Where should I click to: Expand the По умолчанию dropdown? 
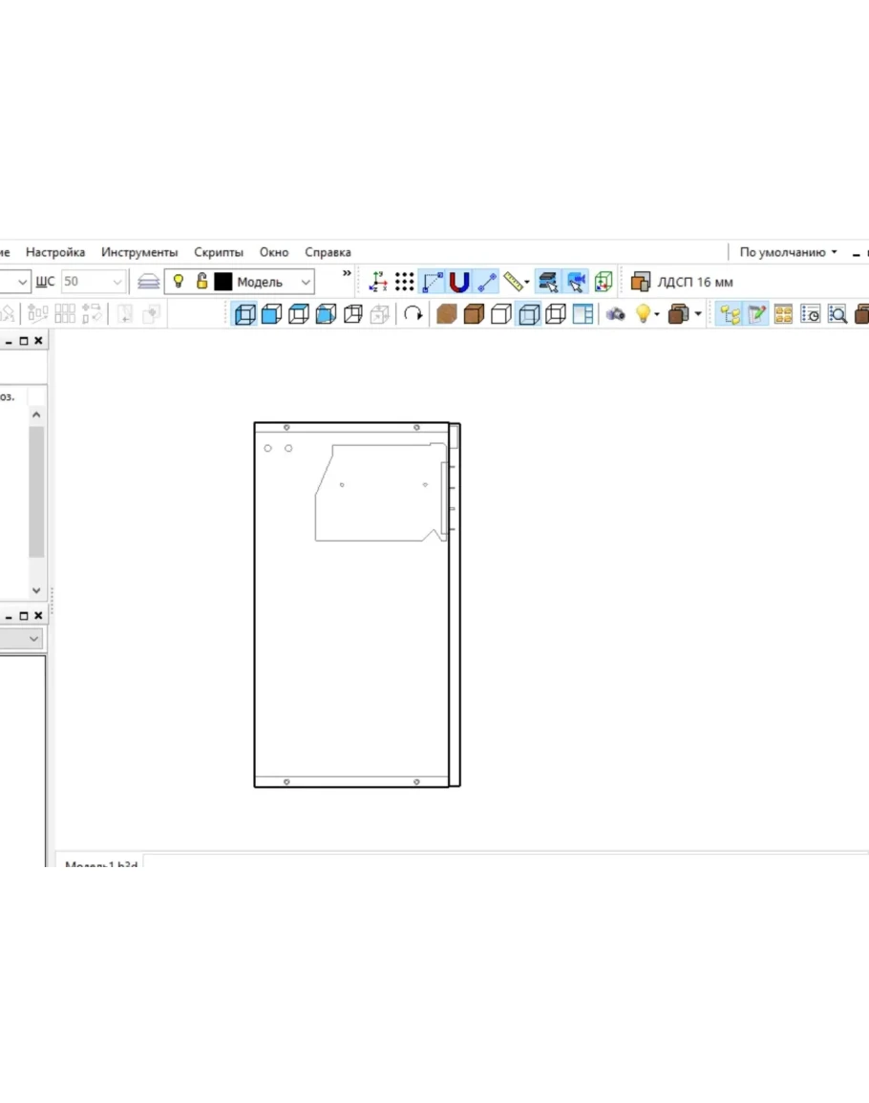pyautogui.click(x=788, y=252)
